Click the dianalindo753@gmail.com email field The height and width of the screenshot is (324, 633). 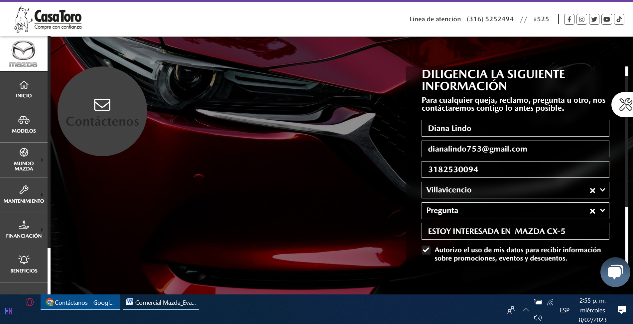coord(515,149)
